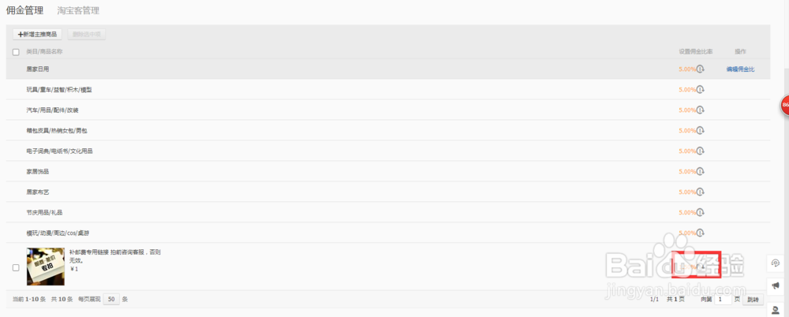Click the 编辑佣金比 link for 居家日用
Viewport: 789px width, 317px height.
point(740,69)
